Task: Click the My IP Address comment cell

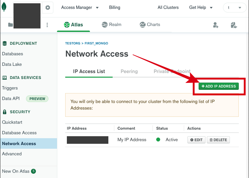Action: coord(132,140)
